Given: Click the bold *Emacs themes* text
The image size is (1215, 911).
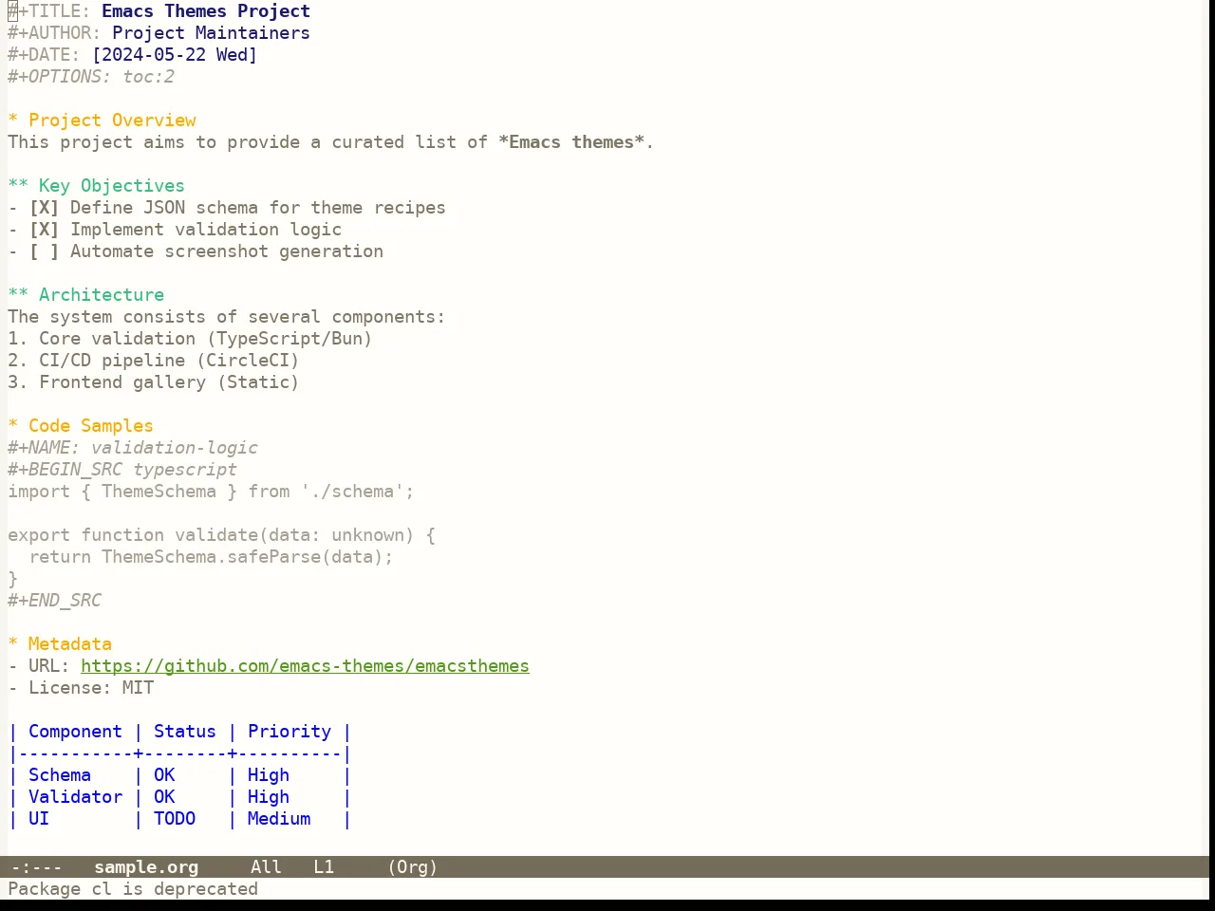Looking at the screenshot, I should (x=571, y=142).
